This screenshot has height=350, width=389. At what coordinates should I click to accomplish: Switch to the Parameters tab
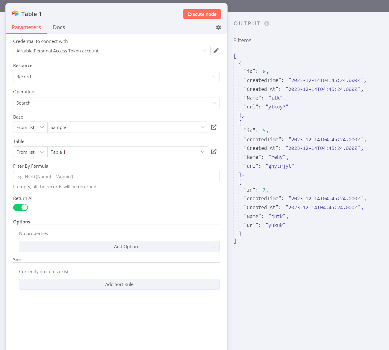pyautogui.click(x=26, y=27)
